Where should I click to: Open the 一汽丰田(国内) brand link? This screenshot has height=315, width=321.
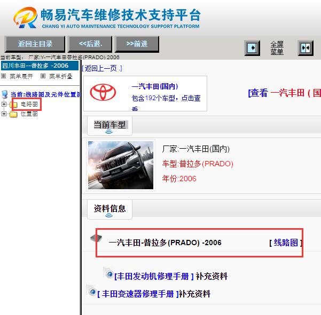(155, 86)
